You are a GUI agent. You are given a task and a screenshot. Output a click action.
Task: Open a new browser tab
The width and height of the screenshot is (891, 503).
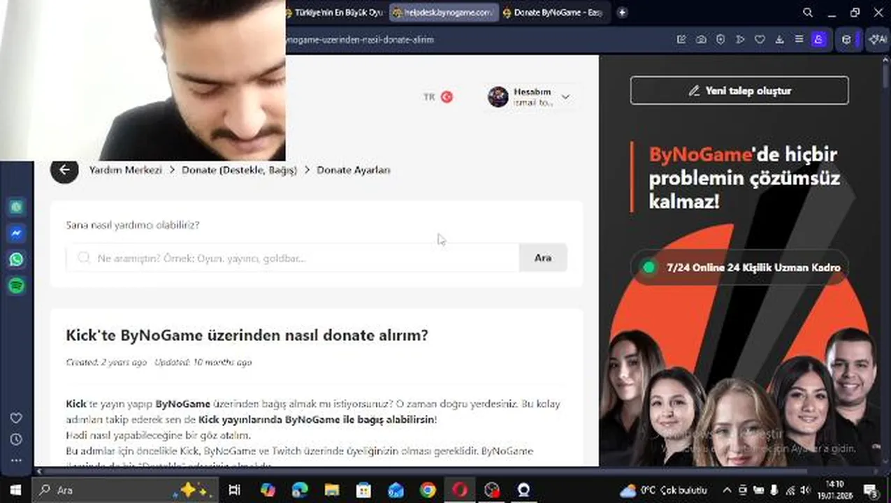(x=622, y=13)
